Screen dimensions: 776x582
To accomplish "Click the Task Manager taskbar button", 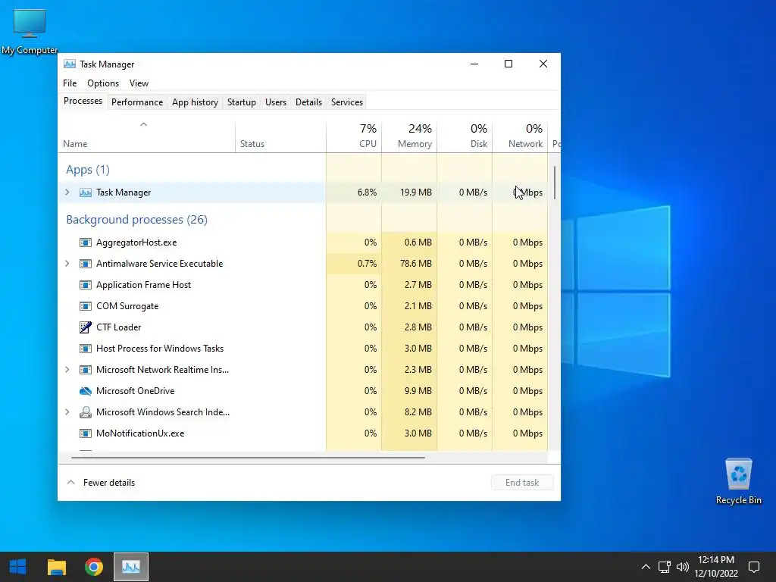I will 130,567.
